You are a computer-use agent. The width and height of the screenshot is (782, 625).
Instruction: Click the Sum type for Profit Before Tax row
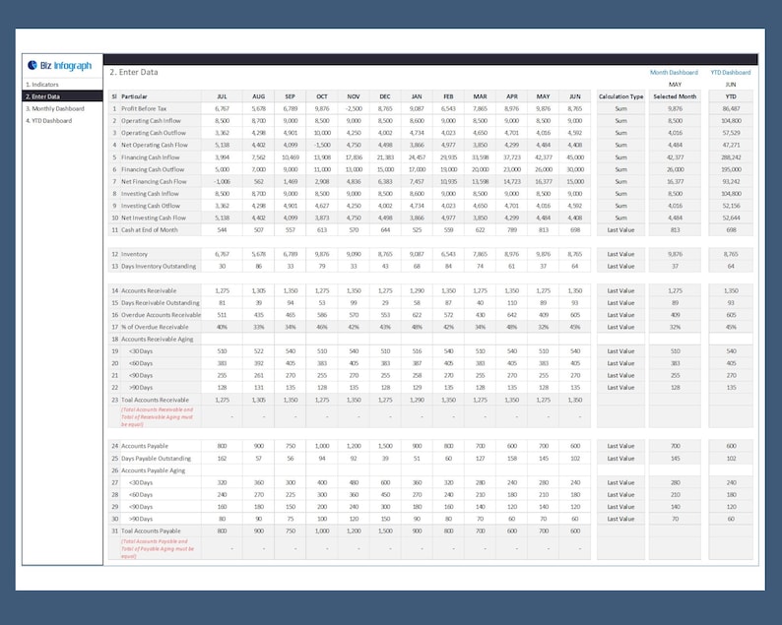point(620,108)
